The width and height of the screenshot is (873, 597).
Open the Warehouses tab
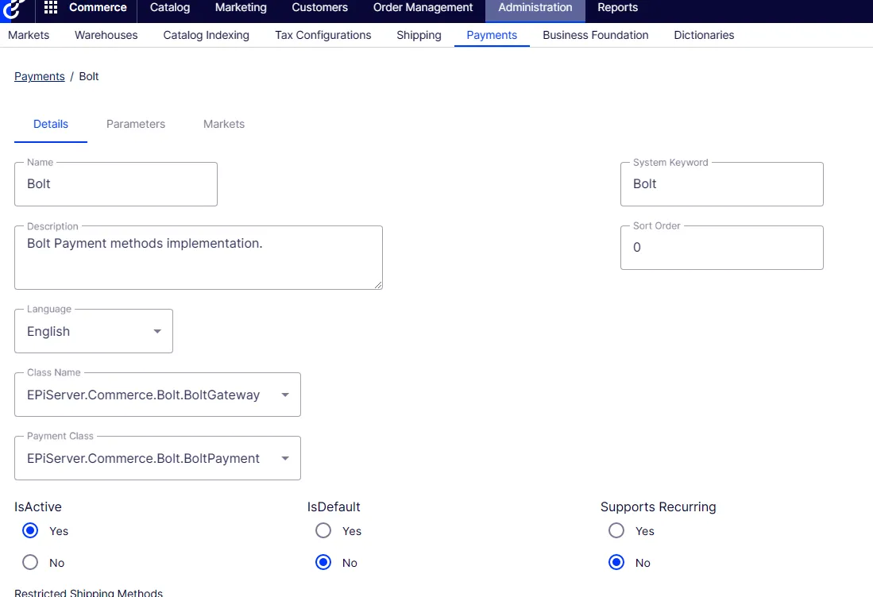point(106,35)
